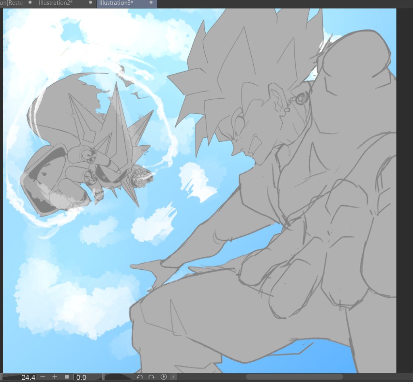Viewport: 413px width, 382px height.
Task: Click the 0.0 rotation angle field
Action: tap(81, 377)
